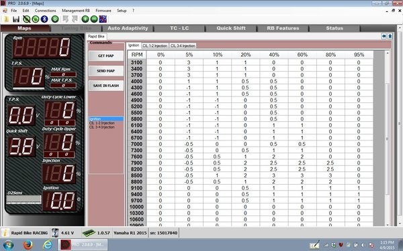This screenshot has width=403, height=251.
Task: Open Firefox from the Windows taskbar
Action: tap(28, 245)
